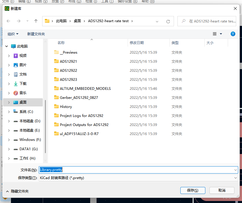Expand 下载 tree node chevron
This screenshot has height=203, width=242.
[9, 84]
